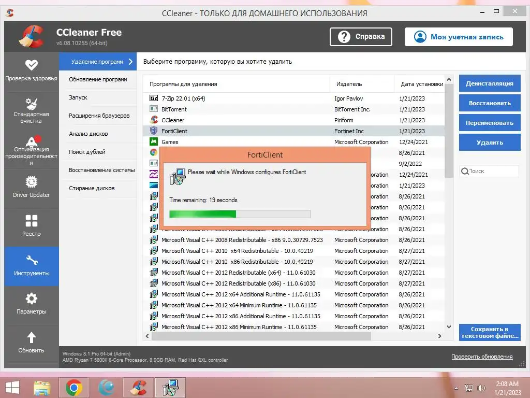
Task: Select Восстановление системы tab
Action: (x=98, y=170)
